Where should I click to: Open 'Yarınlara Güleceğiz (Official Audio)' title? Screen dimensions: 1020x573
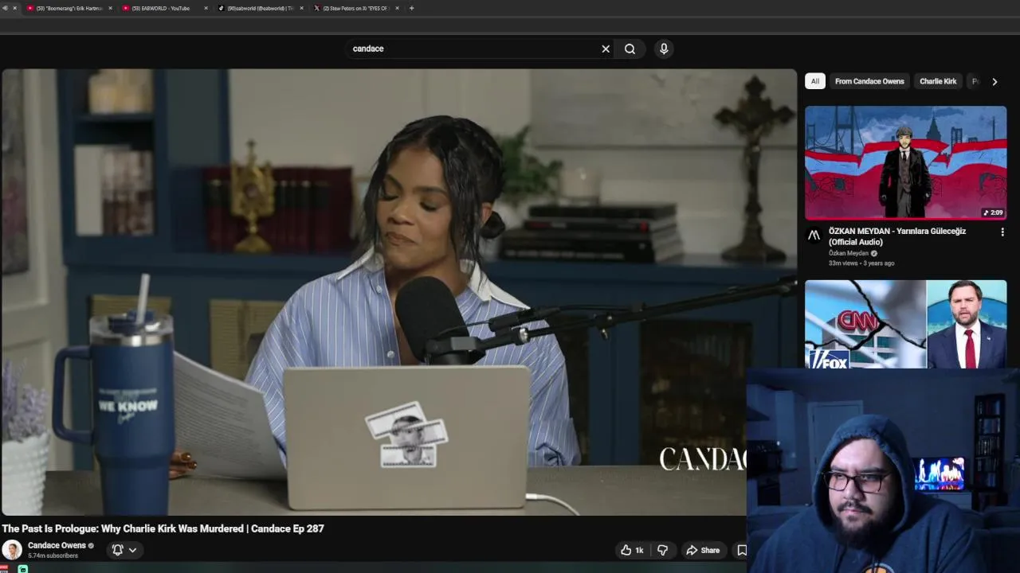[x=897, y=236]
